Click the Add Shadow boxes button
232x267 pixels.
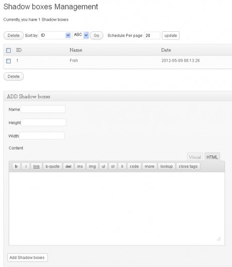coord(27,257)
